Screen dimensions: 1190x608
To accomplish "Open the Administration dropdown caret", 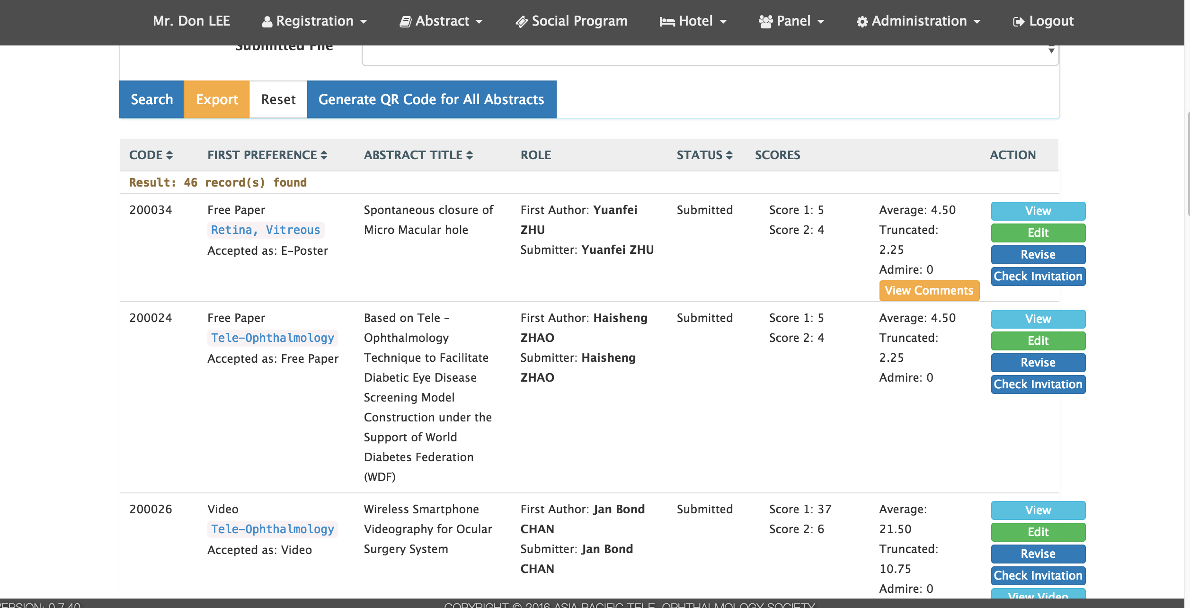I will pyautogui.click(x=977, y=22).
